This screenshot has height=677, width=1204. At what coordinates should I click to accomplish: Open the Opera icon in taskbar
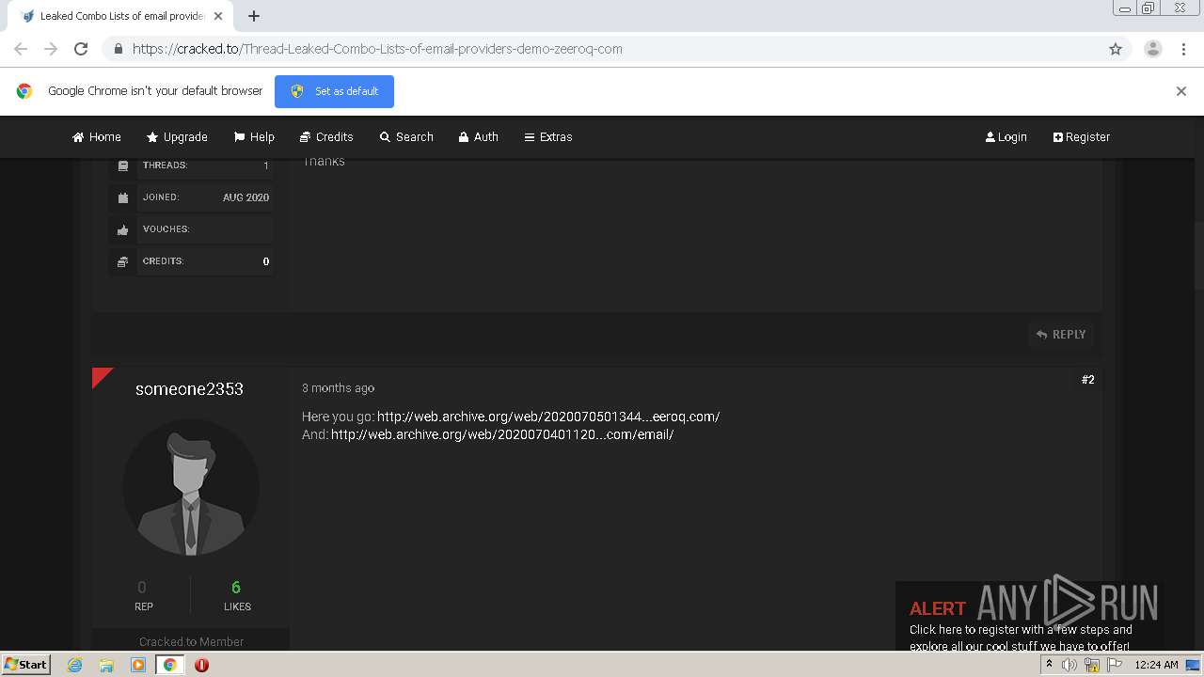point(201,665)
